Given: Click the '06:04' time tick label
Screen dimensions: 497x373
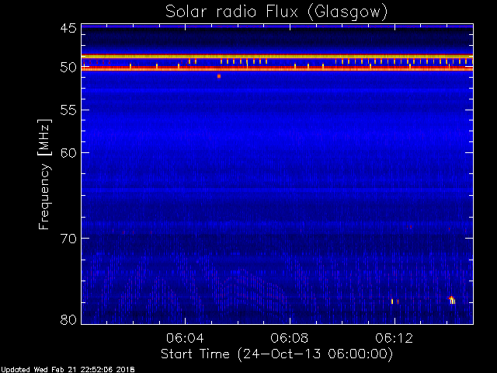Looking at the screenshot, I should click(x=185, y=338).
